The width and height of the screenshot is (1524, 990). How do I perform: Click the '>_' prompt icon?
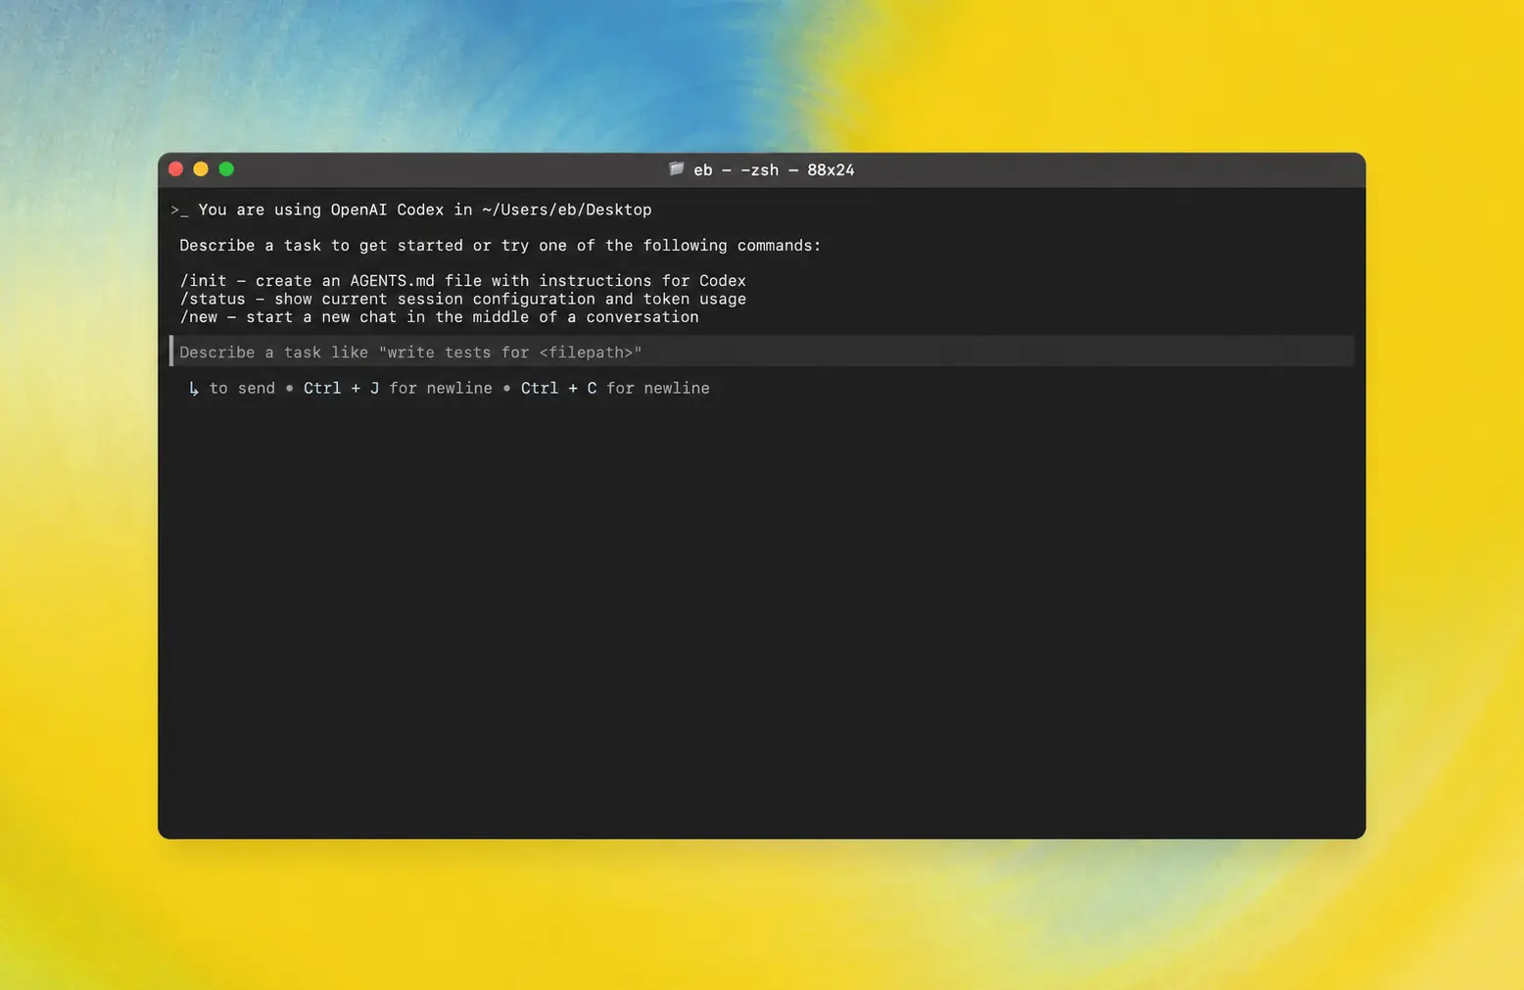(179, 211)
